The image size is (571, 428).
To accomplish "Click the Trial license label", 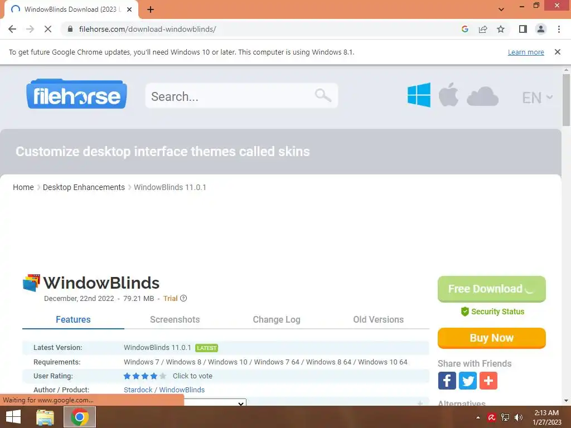I will coord(170,299).
